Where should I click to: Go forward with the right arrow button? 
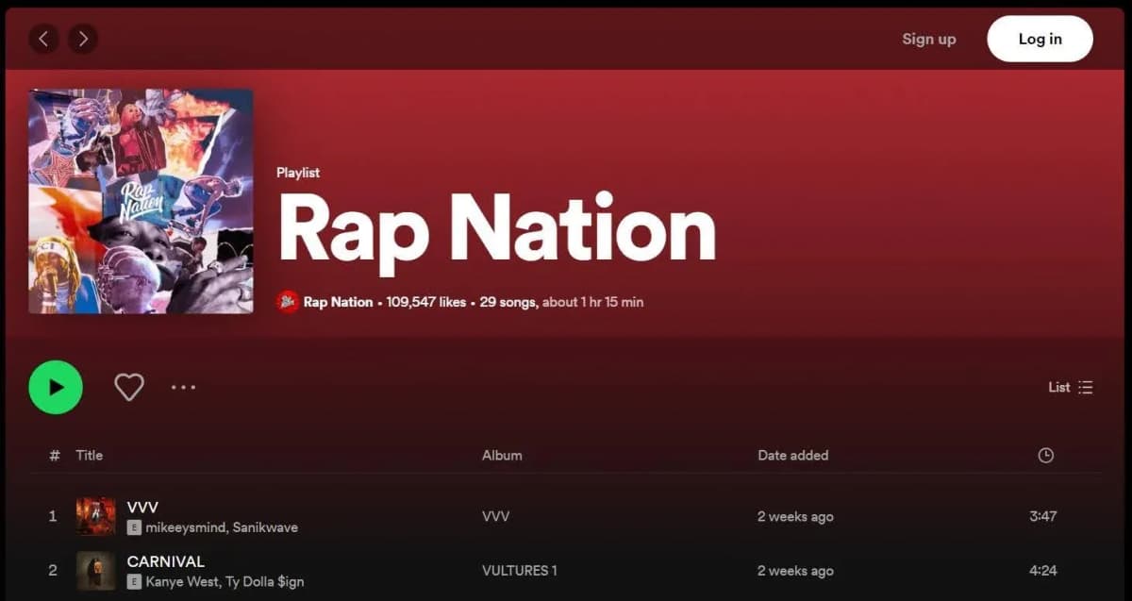point(83,39)
